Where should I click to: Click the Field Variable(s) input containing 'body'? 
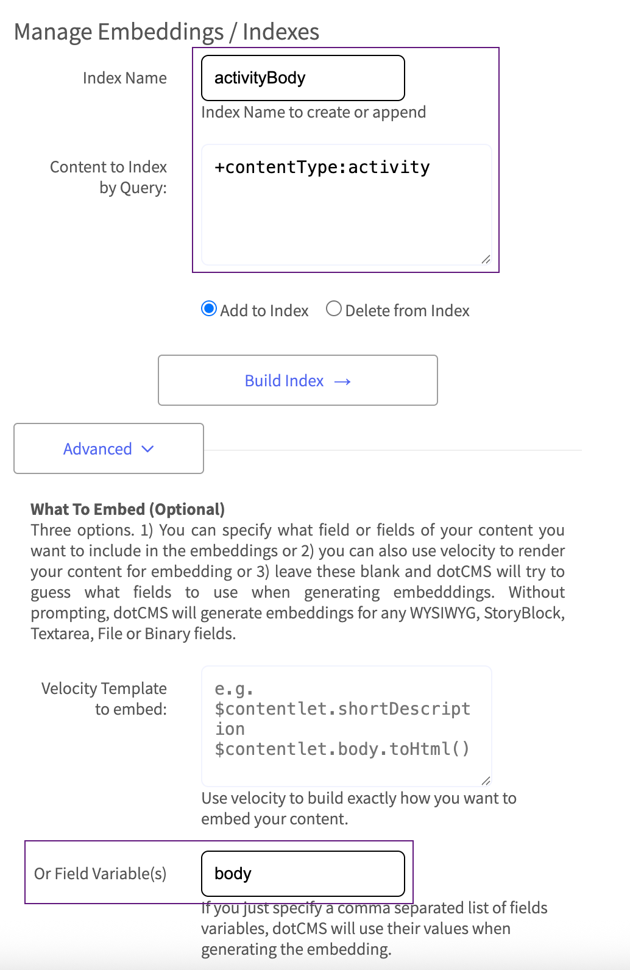[x=303, y=874]
